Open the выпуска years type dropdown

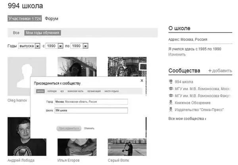pos(38,46)
